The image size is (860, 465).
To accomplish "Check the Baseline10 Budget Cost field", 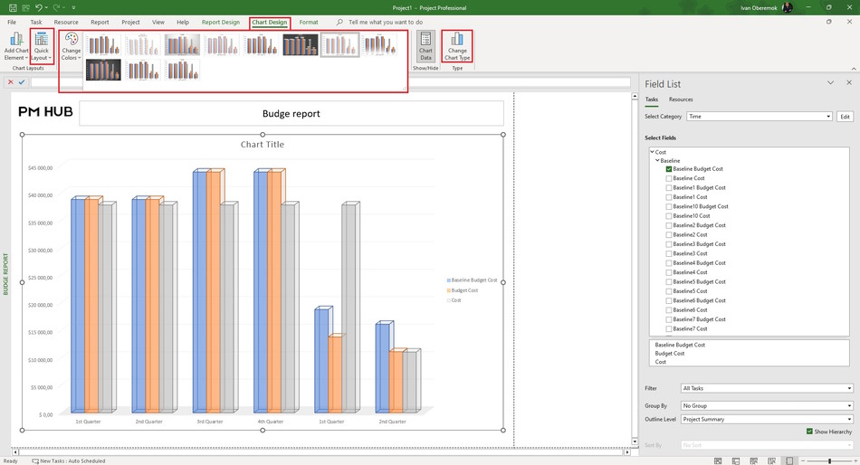I will (669, 207).
